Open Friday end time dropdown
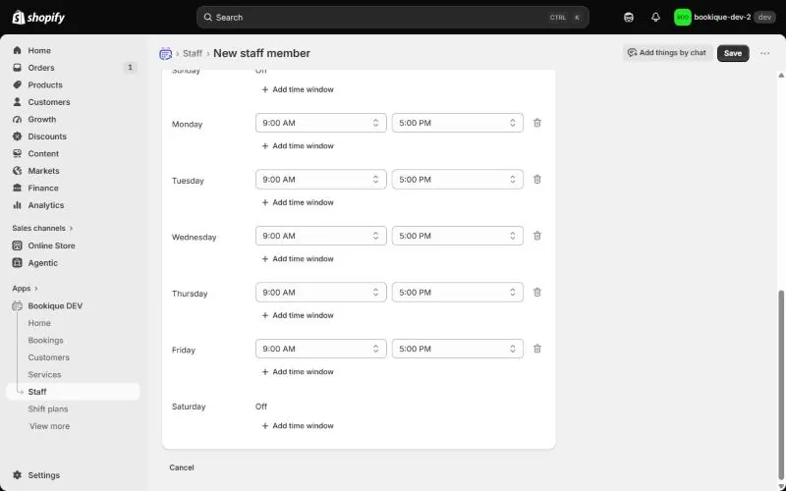This screenshot has height=491, width=786. (458, 349)
